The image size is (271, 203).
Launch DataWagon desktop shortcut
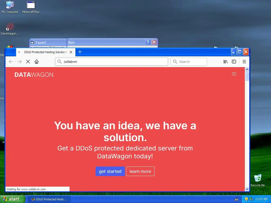click(x=10, y=29)
